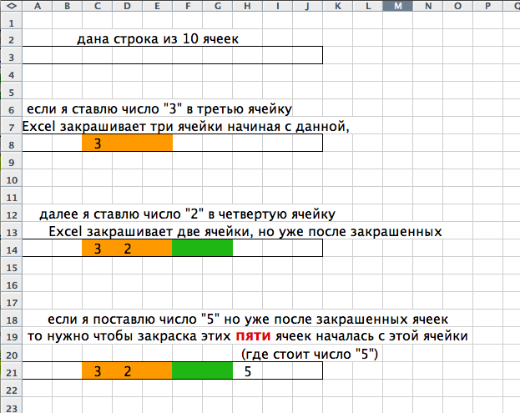Screen dimensions: 520x413
Task: Select row 3 header
Action: point(9,56)
